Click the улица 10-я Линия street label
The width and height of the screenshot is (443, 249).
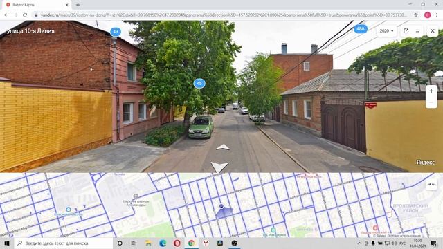click(30, 30)
